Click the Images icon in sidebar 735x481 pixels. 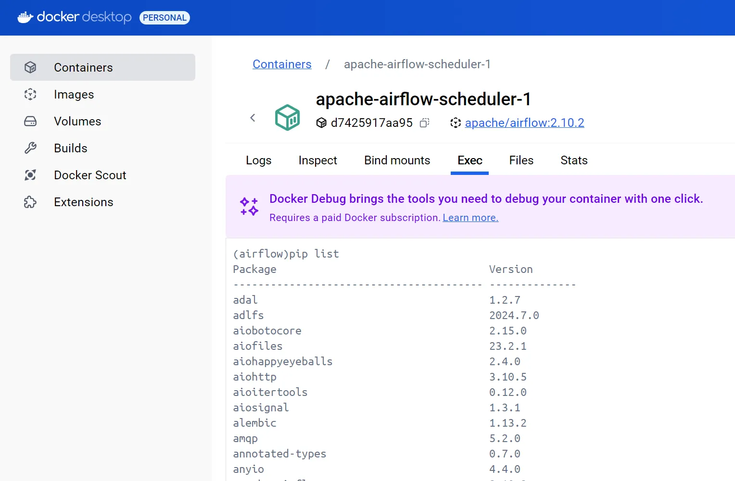pyautogui.click(x=30, y=94)
